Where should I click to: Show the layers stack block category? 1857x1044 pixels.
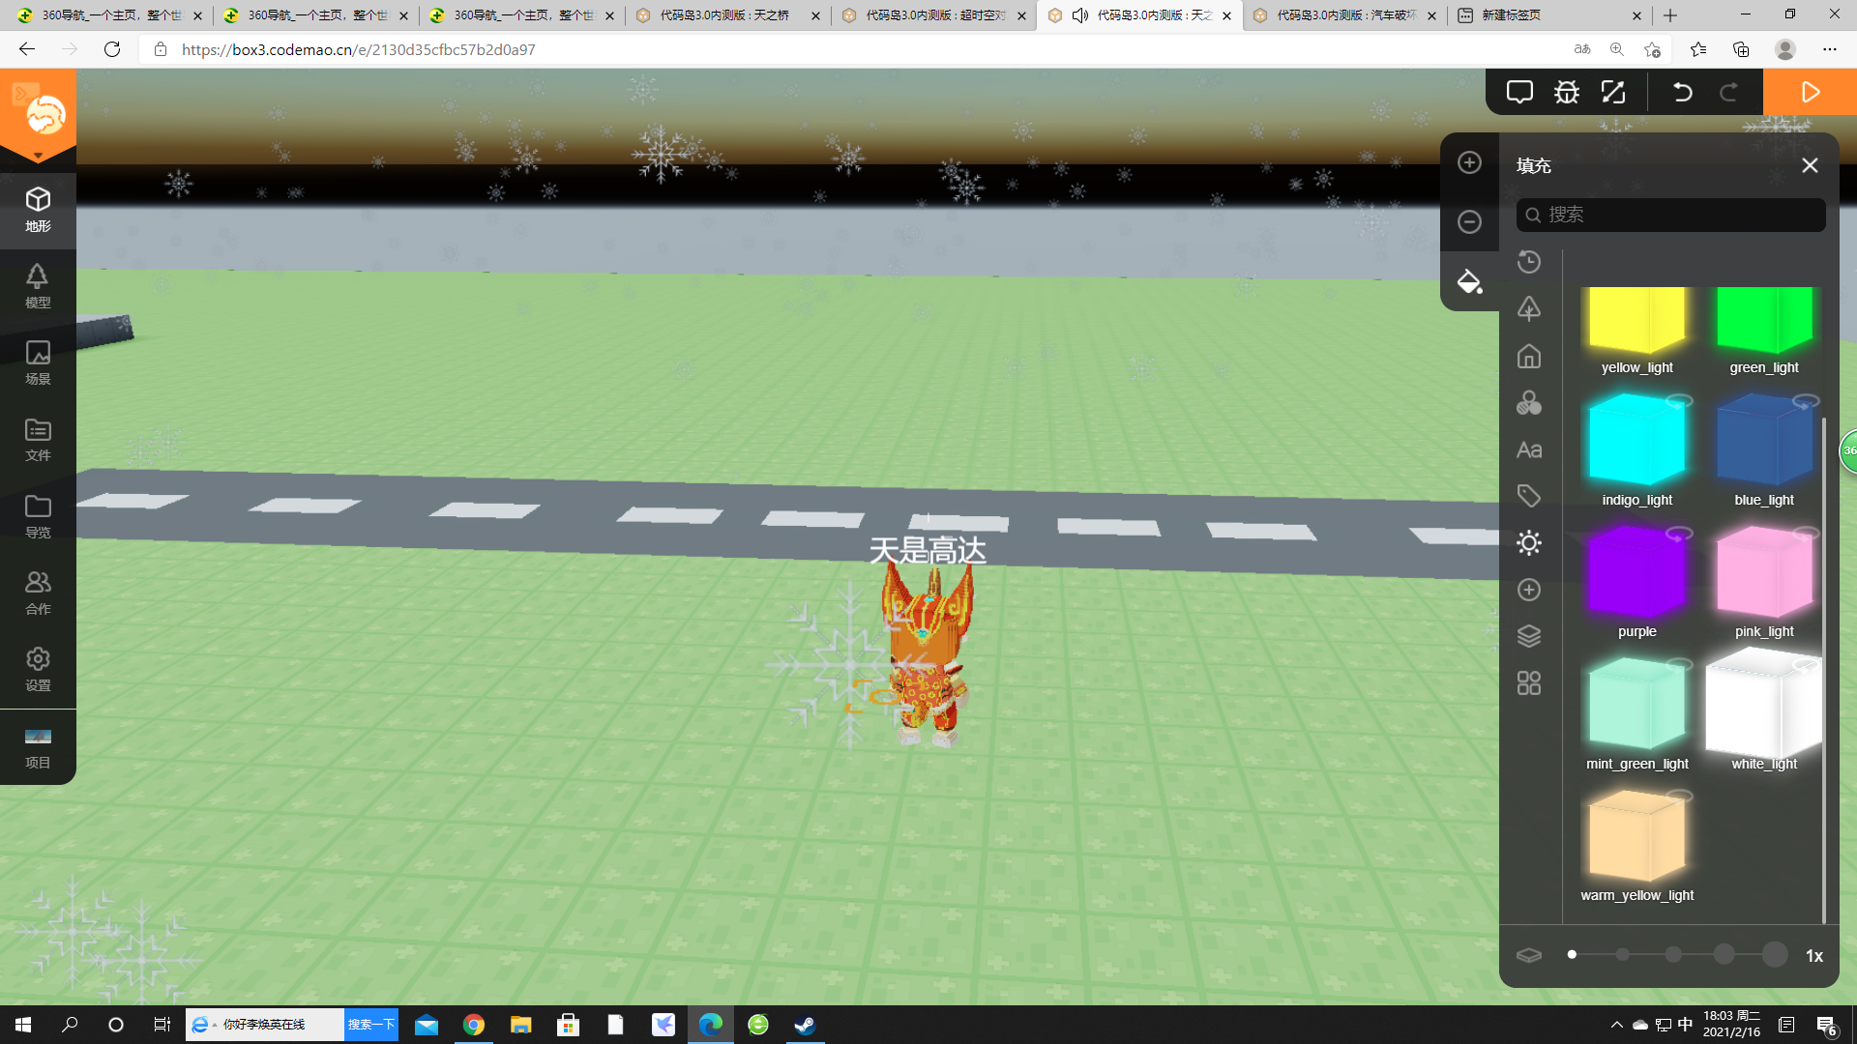click(1529, 636)
